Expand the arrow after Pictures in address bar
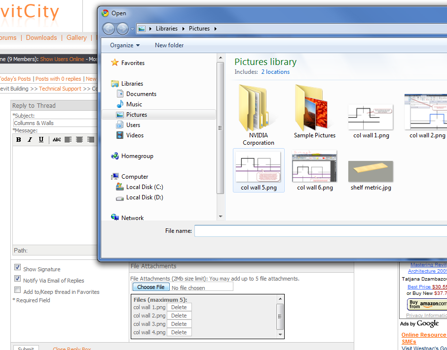This screenshot has width=447, height=350. pos(216,29)
